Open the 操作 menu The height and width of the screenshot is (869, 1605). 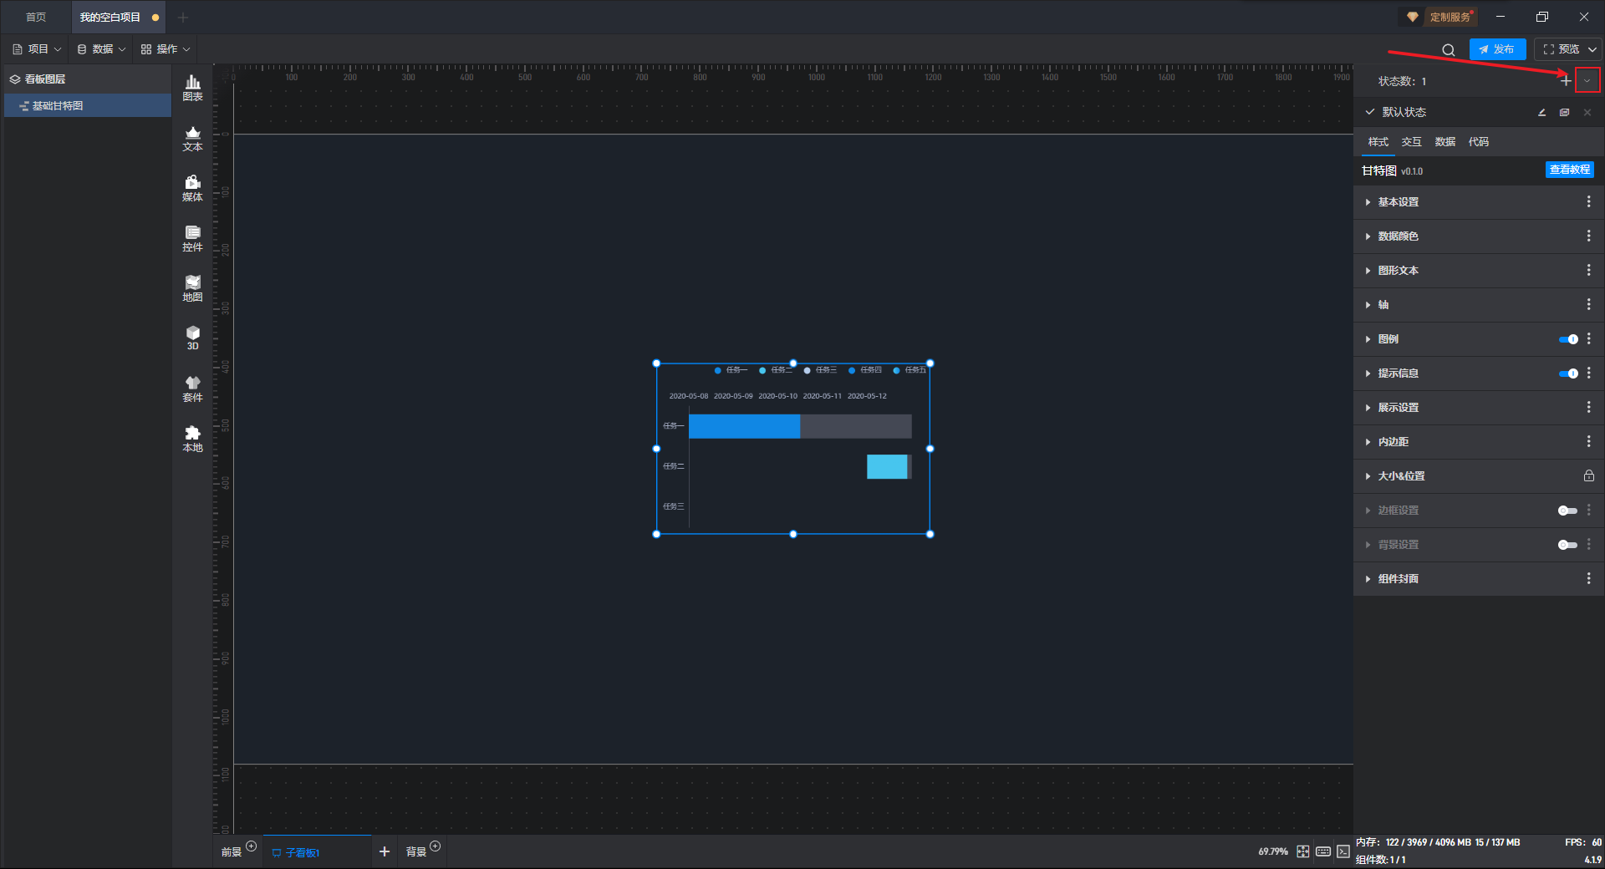[166, 49]
